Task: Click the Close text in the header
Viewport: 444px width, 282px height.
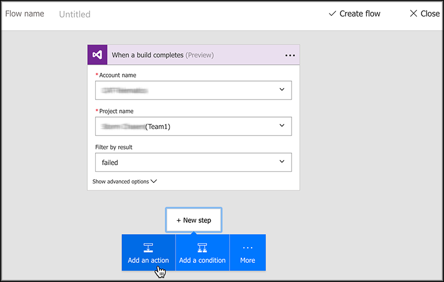Action: pos(430,14)
